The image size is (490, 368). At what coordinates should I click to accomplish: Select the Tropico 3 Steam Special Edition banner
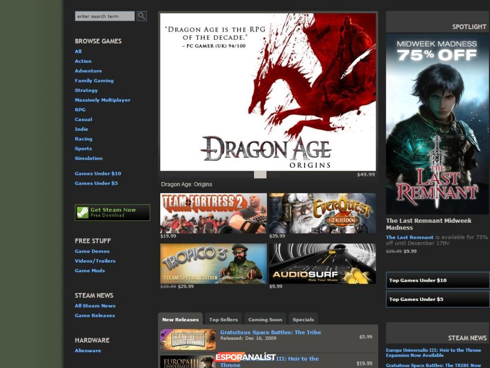coord(213,264)
